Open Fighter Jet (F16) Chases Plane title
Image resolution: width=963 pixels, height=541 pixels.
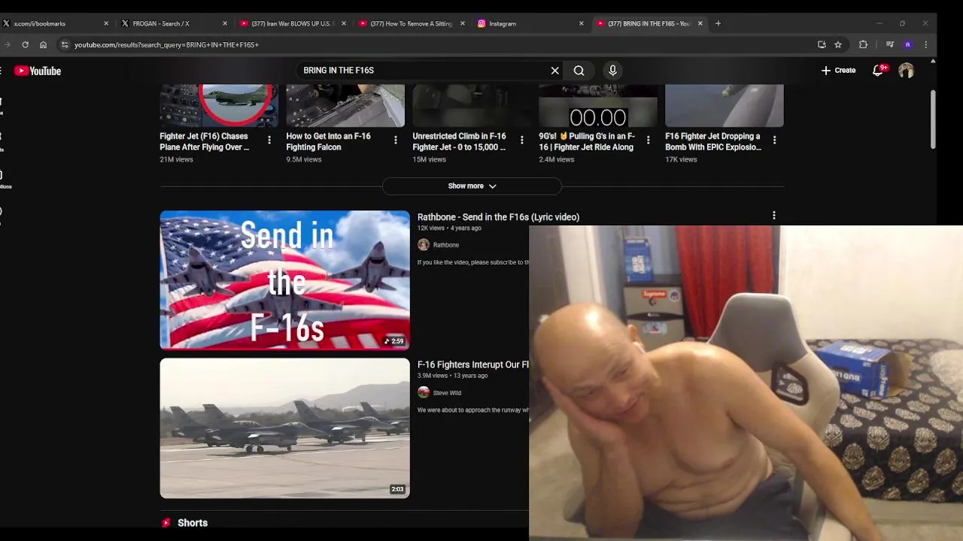(204, 142)
